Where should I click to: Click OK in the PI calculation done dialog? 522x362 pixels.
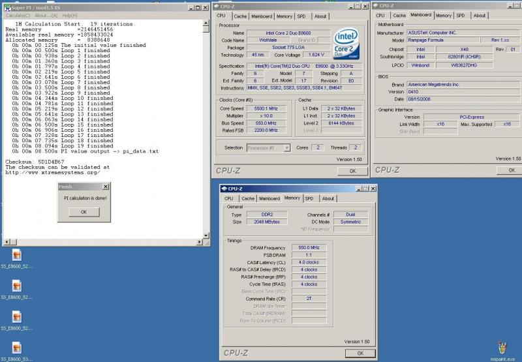pos(84,212)
